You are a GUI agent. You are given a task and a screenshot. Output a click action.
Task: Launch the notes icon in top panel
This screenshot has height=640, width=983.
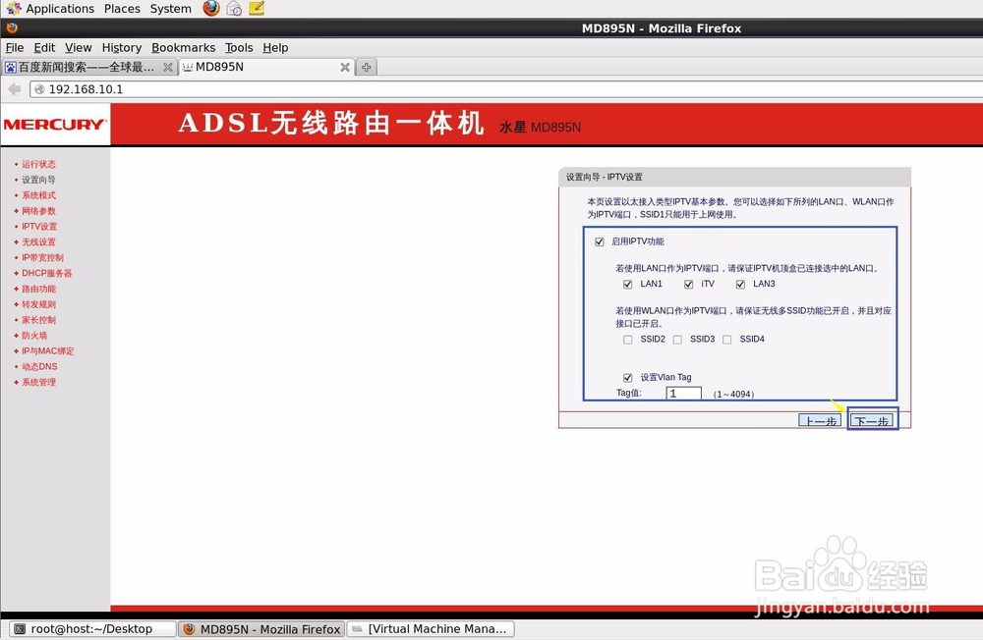click(257, 8)
